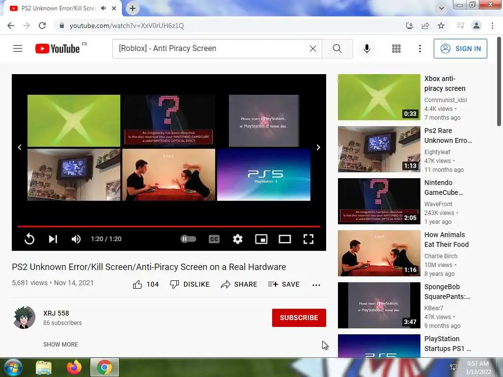The width and height of the screenshot is (503, 377).
Task: Replay the video with the replay icon
Action: [29, 239]
